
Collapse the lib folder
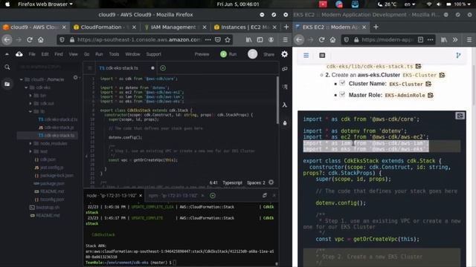click(30, 111)
